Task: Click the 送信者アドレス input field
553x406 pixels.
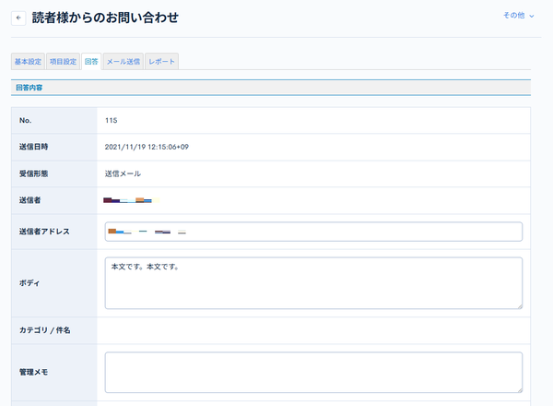Action: [313, 232]
